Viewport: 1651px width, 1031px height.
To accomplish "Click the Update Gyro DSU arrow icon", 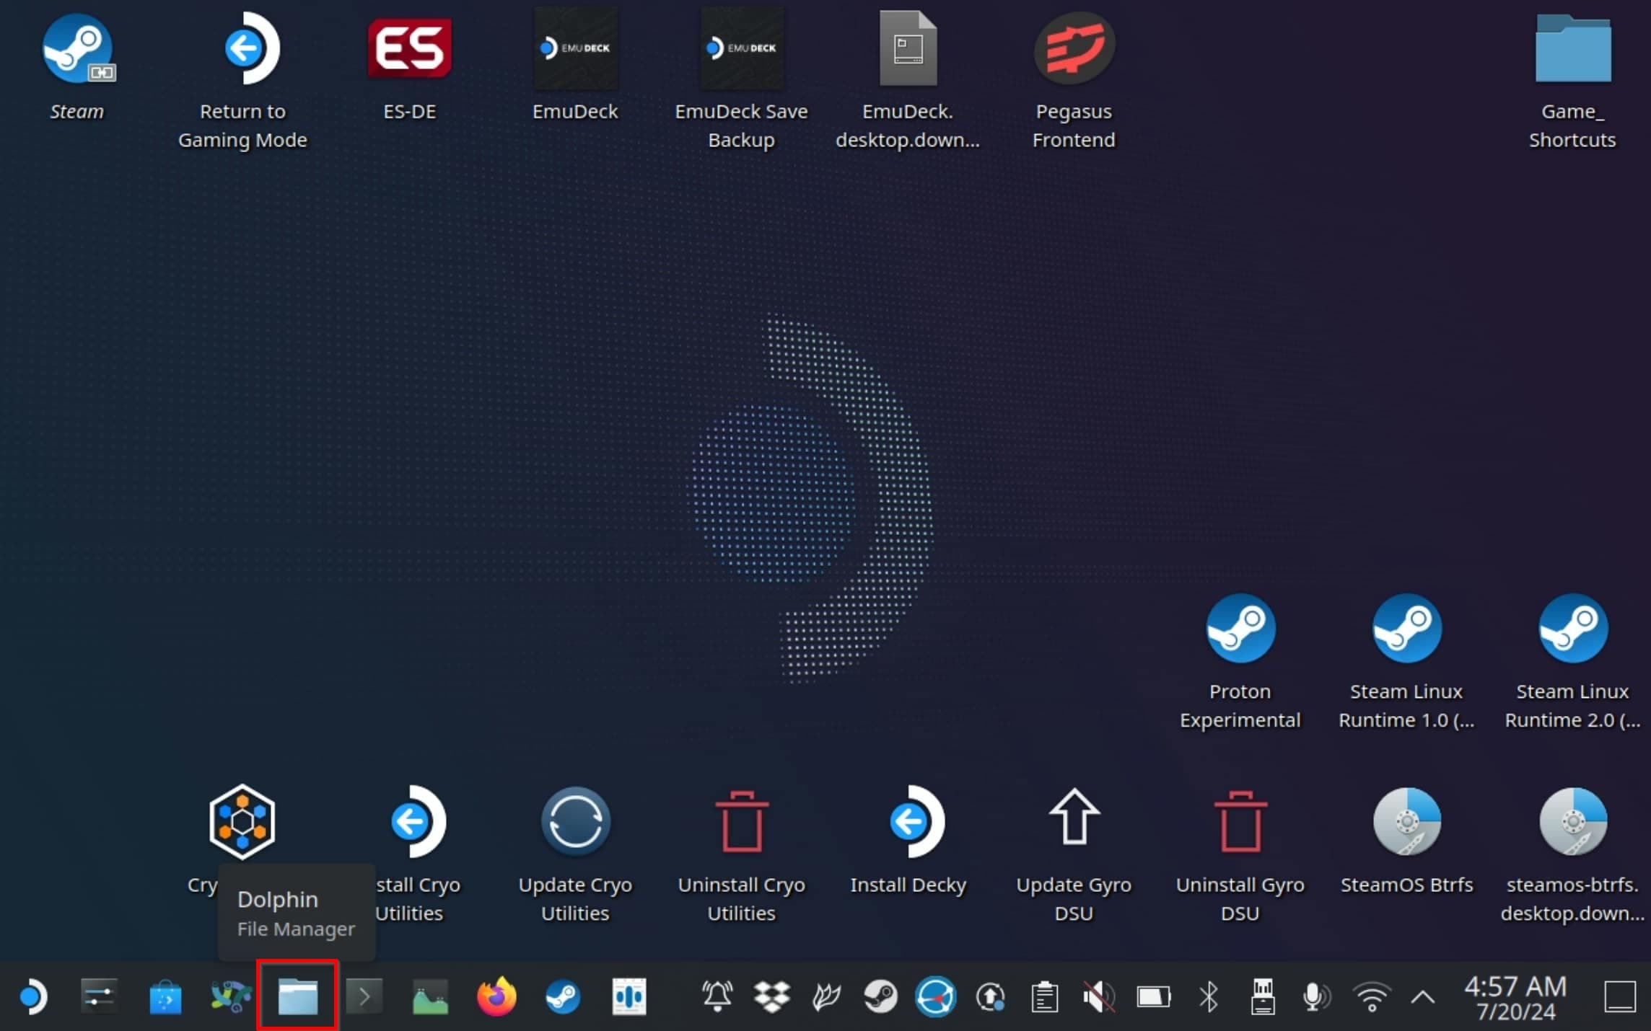I will [x=1074, y=816].
